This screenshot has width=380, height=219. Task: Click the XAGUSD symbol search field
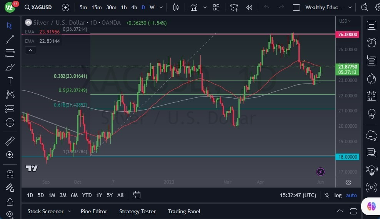tap(43, 7)
